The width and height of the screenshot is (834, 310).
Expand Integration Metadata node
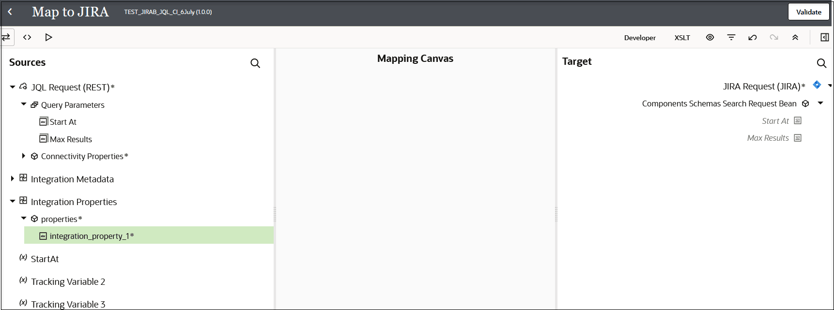[13, 178]
